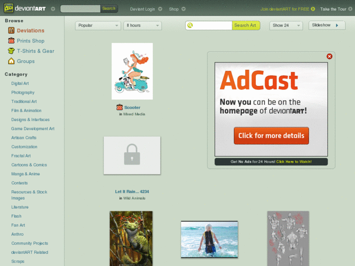The height and width of the screenshot is (266, 355).
Task: Select Cartoons & Comics category
Action: click(29, 165)
